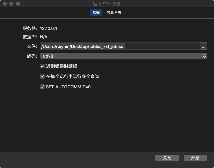The image size is (214, 168).
Task: Click the window title 运行 SQL 文件
Action: [107, 4]
